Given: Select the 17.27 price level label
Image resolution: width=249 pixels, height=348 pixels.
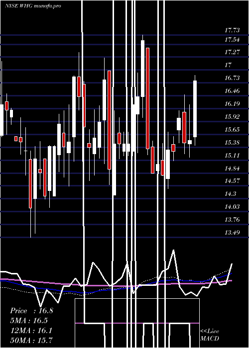Looking at the screenshot, I should point(232,52).
